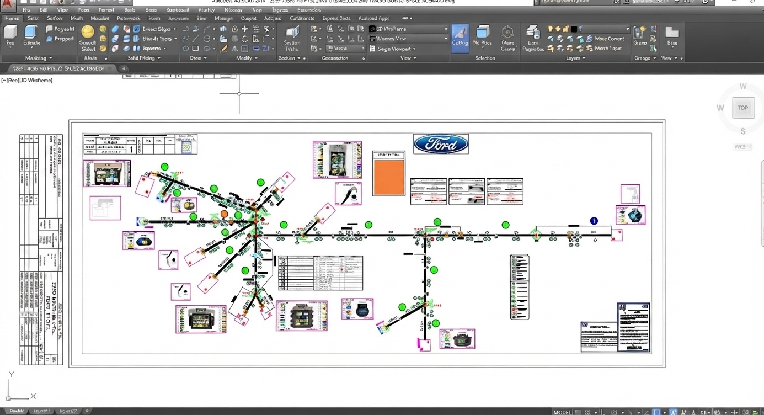Screen dimensions: 764x415
Task: Select the Move tool in Modify panel
Action: 244,29
